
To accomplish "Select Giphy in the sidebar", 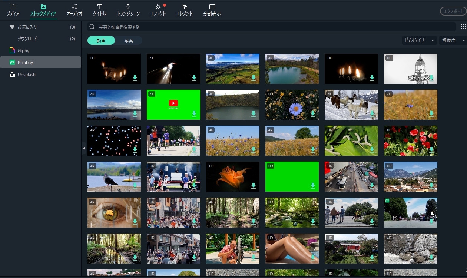I will pyautogui.click(x=23, y=51).
